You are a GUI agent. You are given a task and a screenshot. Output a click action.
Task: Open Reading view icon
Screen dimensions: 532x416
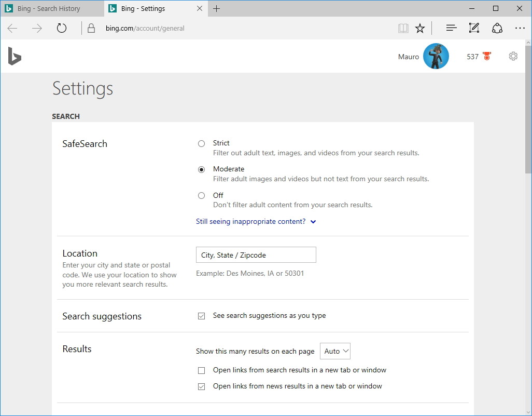[x=403, y=28]
